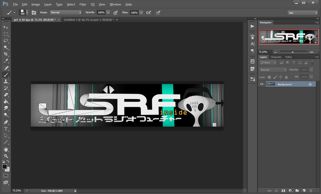
Task: Switch to the Channels tab
Action: pyautogui.click(x=276, y=57)
